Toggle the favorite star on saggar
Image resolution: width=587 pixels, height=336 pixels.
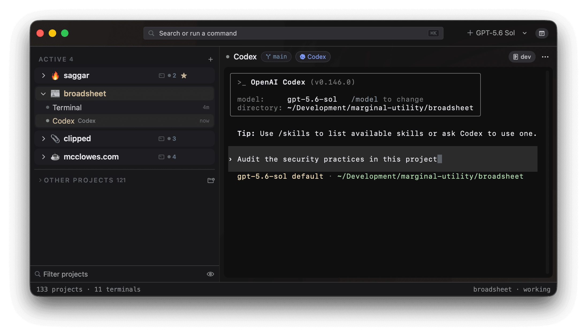[184, 76]
